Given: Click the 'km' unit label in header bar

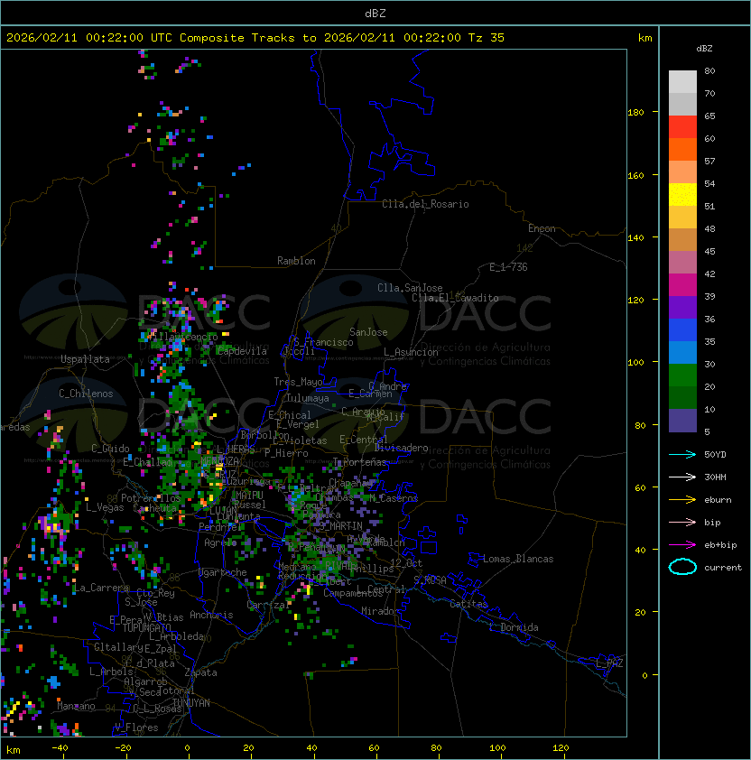Looking at the screenshot, I should [x=644, y=38].
